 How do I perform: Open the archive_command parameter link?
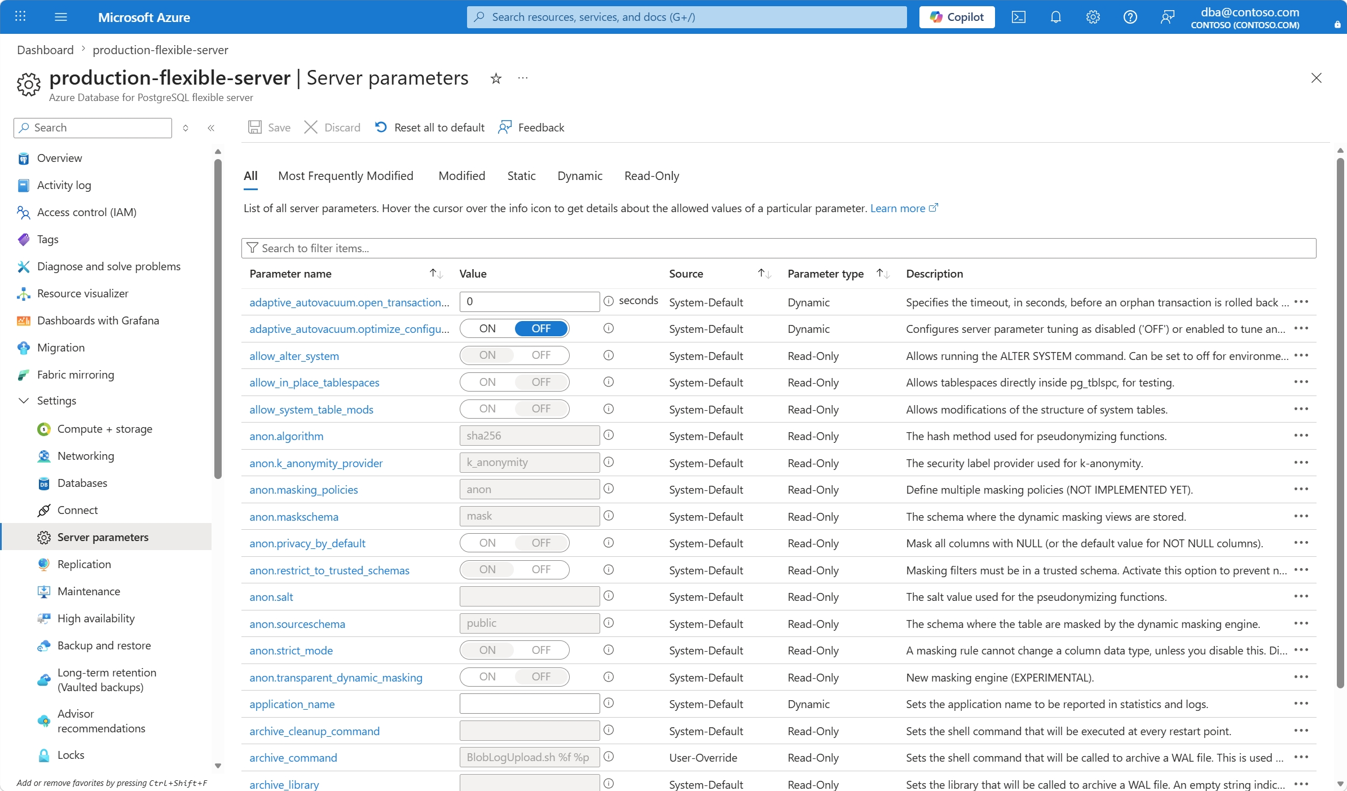(293, 758)
